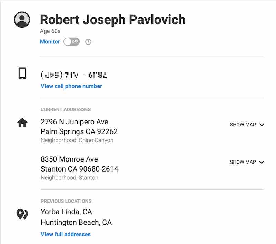This screenshot has height=244, width=276.
Task: Click Yorba Linda, CA previous location
Action: pyautogui.click(x=66, y=212)
